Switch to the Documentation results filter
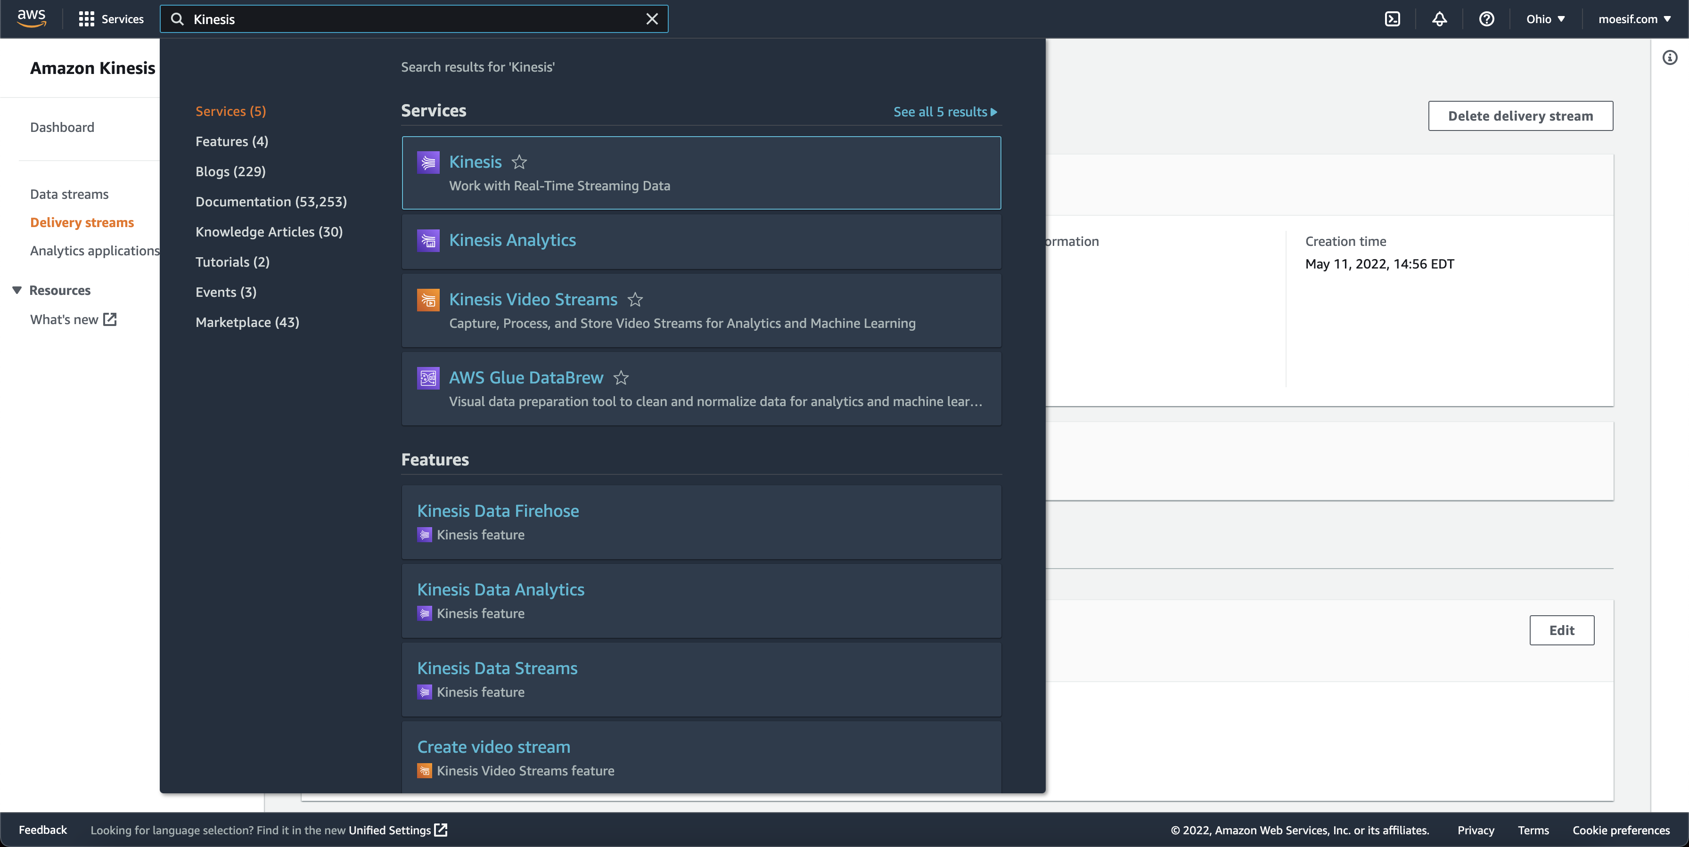The image size is (1689, 847). point(271,201)
